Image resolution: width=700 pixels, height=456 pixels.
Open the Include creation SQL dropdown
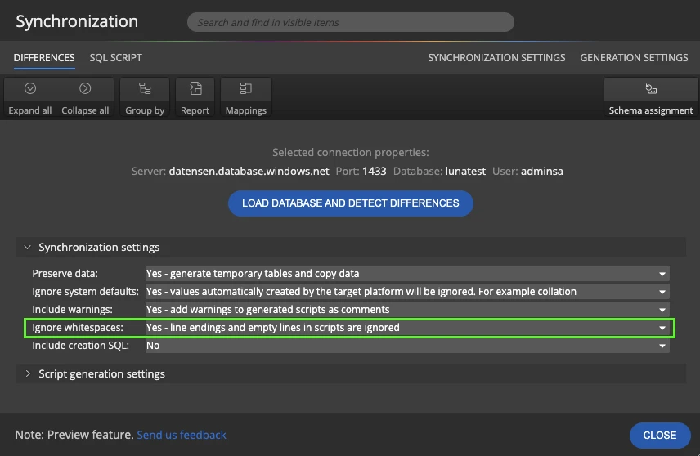(x=407, y=346)
